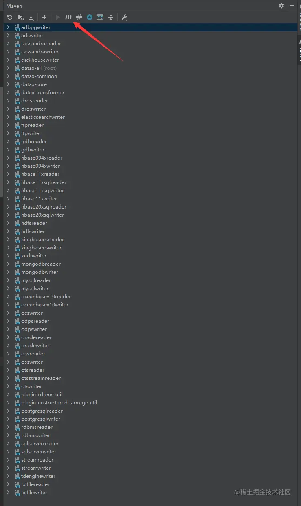Screen dimensions: 301x506
Task: Expand the mysqlwriter node
Action: tap(8, 289)
